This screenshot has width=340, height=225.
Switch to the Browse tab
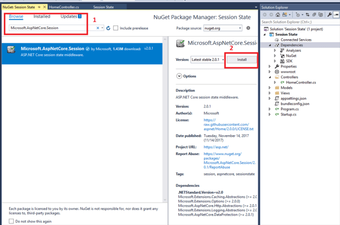pyautogui.click(x=16, y=16)
